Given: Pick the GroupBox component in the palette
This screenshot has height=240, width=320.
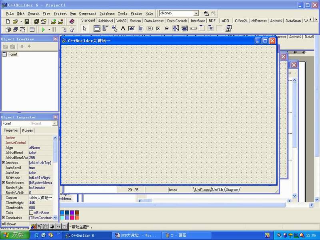Looking at the screenshot, I should (202, 28).
